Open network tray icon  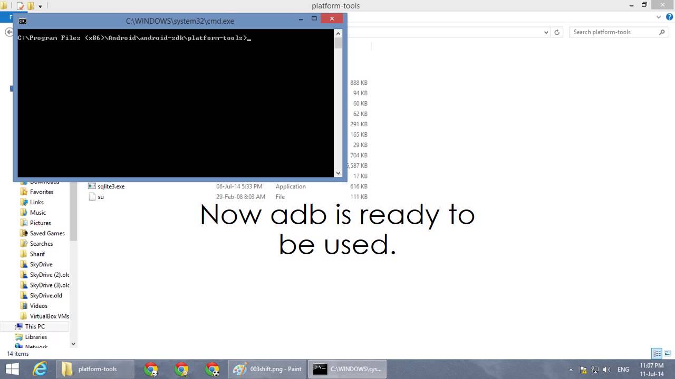pyautogui.click(x=595, y=370)
